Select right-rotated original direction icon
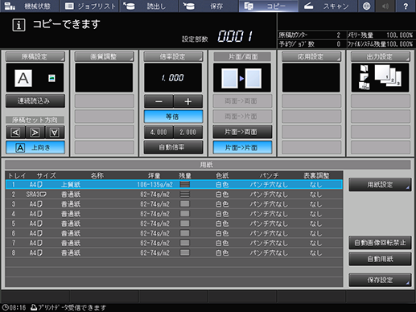 tap(35, 132)
